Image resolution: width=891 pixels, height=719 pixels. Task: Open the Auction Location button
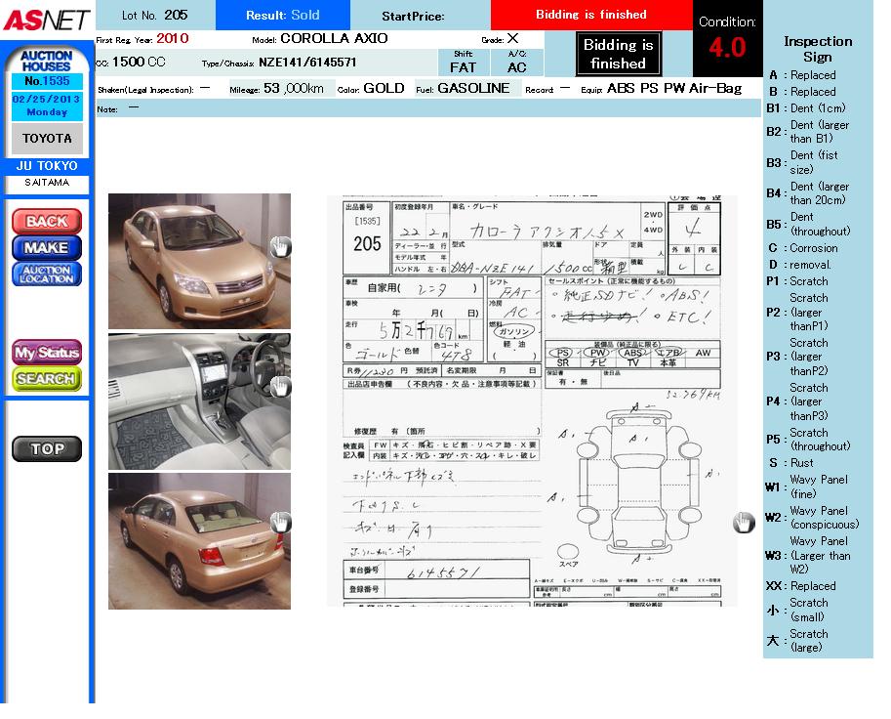(x=47, y=275)
